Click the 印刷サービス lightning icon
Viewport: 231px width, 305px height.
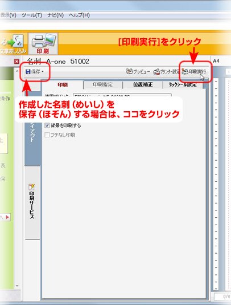[x=32, y=187]
